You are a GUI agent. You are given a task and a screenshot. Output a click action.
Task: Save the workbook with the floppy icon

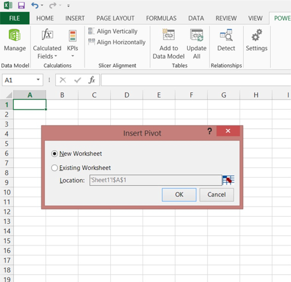point(21,5)
